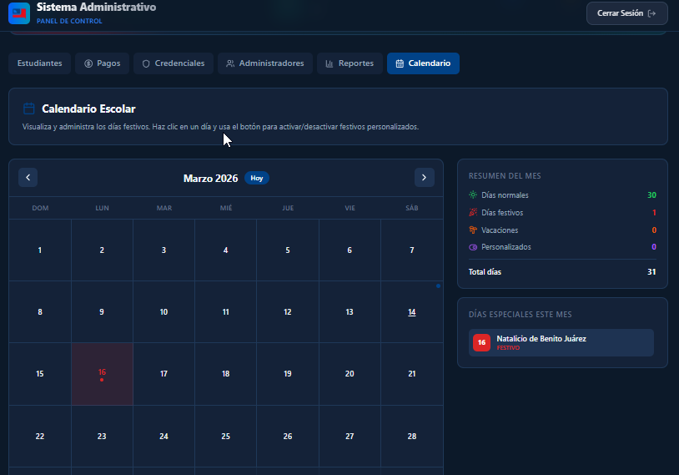Select day 13 in the calendar
The width and height of the screenshot is (679, 475).
(x=350, y=312)
